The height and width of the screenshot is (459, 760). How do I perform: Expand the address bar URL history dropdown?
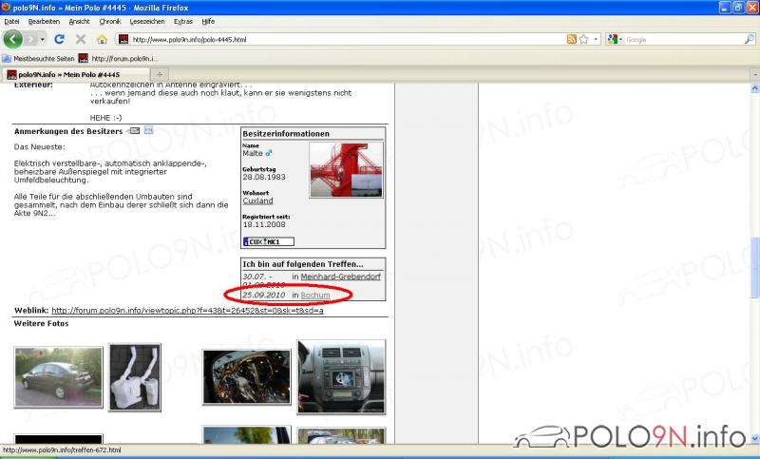(x=596, y=39)
